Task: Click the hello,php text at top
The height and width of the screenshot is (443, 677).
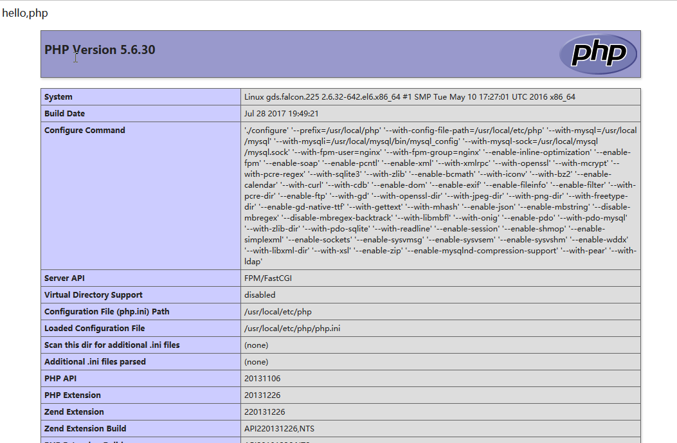Action: pyautogui.click(x=25, y=13)
